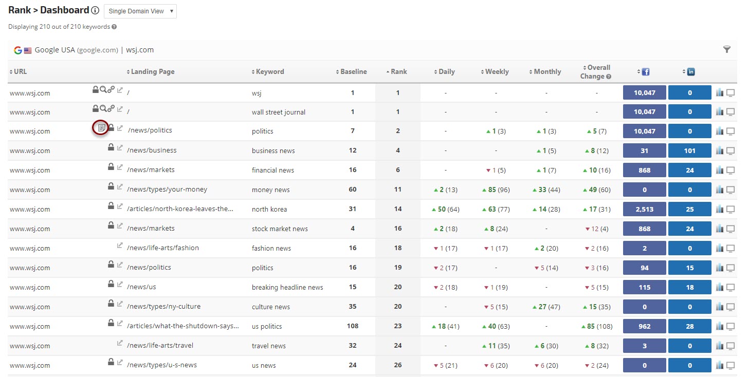
Task: Sort by the Overall Change column header
Action: 596,72
